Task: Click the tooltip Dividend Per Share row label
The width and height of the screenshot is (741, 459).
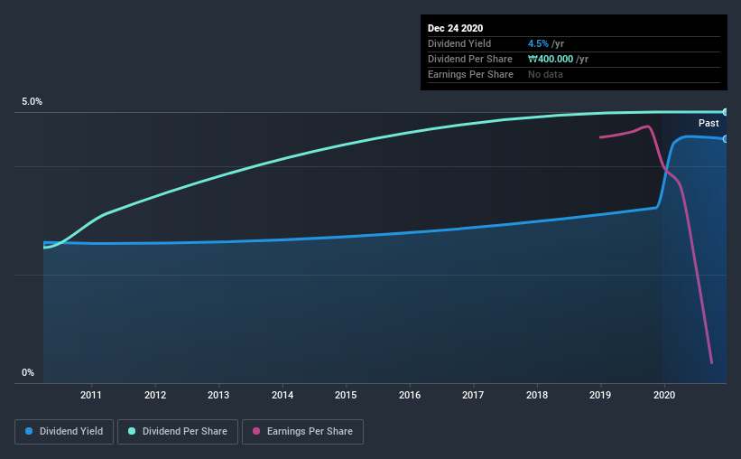Action: click(x=469, y=59)
